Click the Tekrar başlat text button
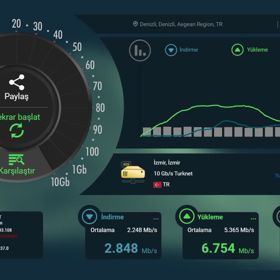 coord(20,117)
